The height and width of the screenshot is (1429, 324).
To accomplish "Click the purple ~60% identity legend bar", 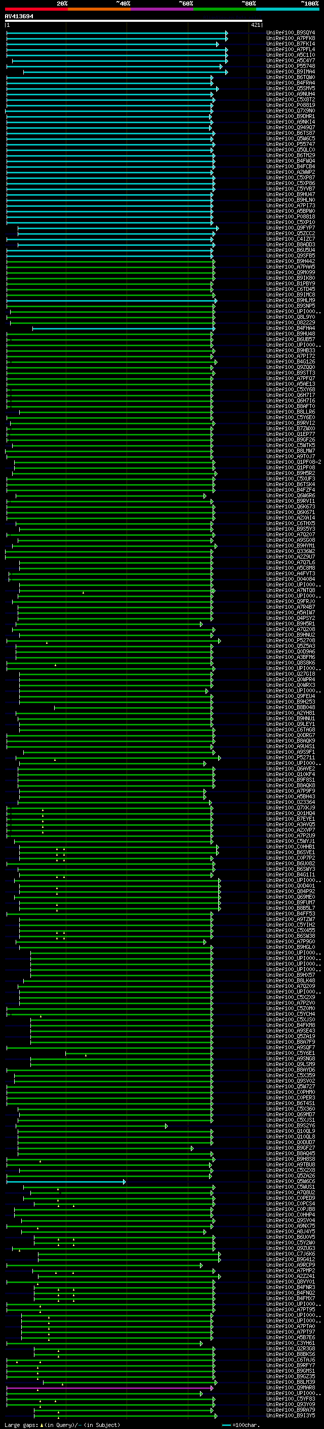I will pos(163,9).
